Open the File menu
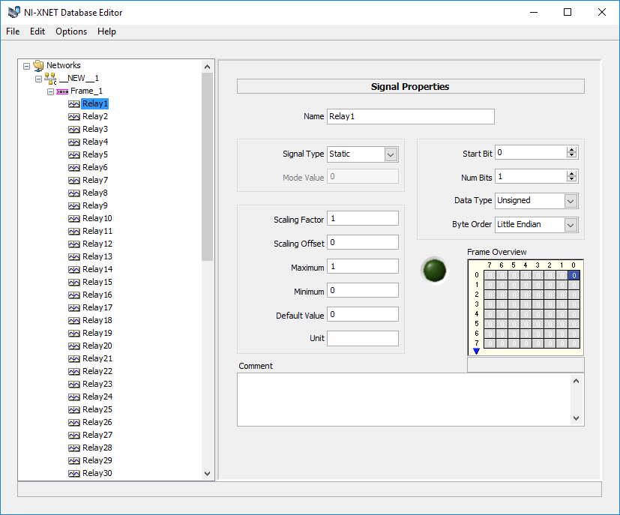The width and height of the screenshot is (620, 515). pyautogui.click(x=13, y=31)
